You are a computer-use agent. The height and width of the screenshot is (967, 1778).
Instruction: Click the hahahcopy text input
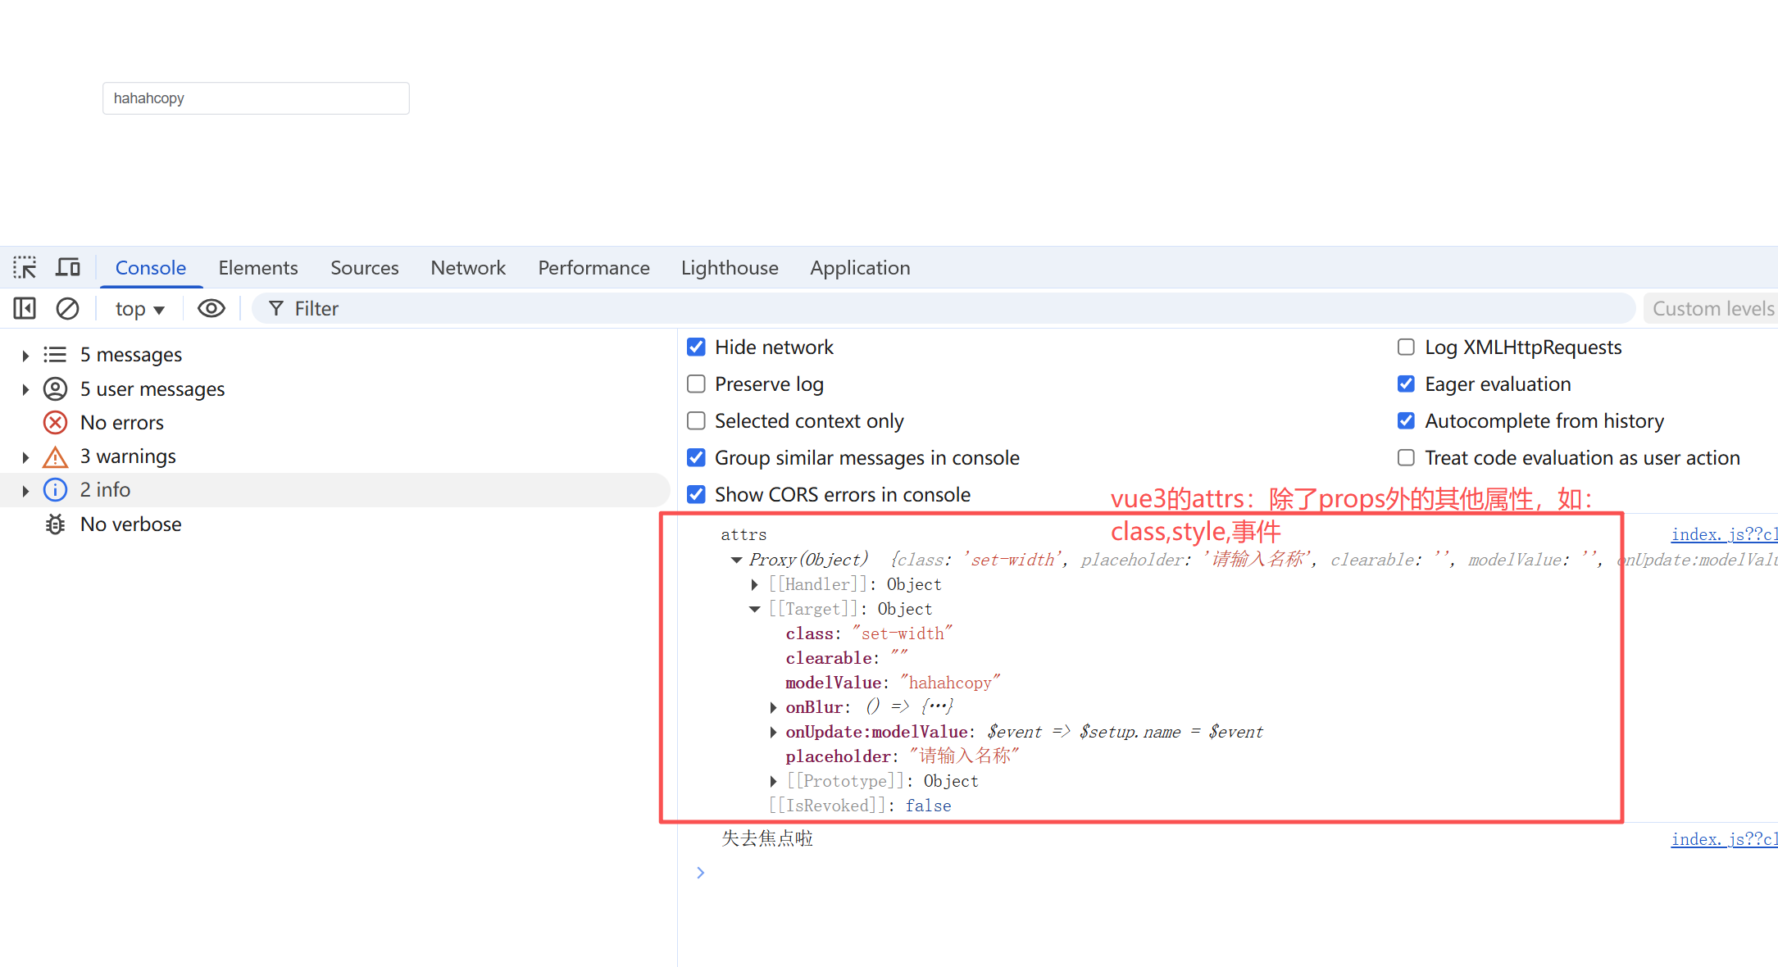click(256, 98)
